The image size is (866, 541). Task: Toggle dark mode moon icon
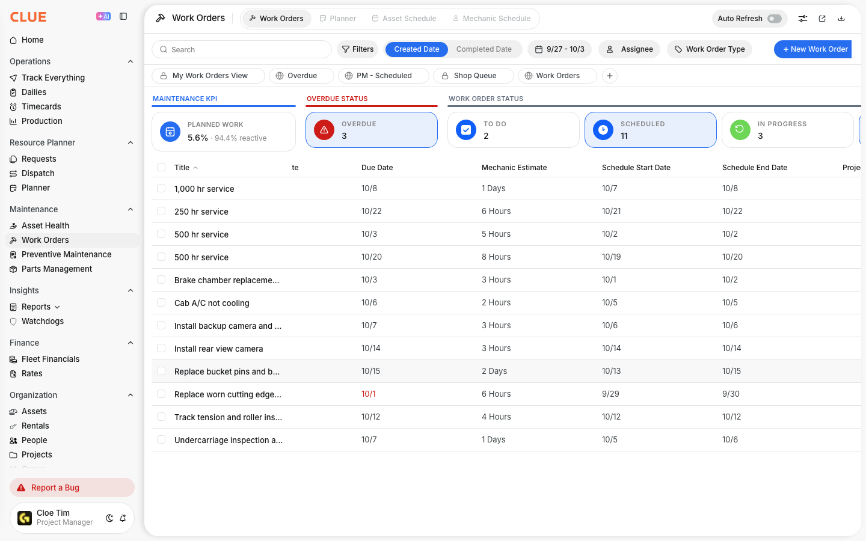[x=109, y=518]
